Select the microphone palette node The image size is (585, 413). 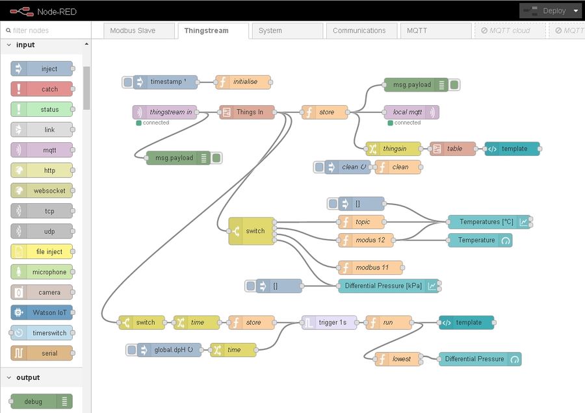coord(42,271)
